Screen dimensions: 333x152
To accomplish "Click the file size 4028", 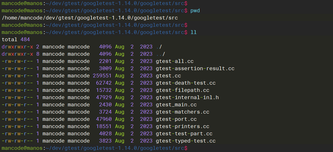I will 105,134.
